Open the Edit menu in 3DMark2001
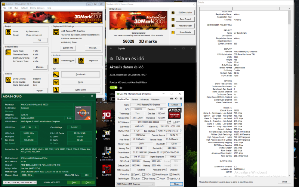 [10, 8]
